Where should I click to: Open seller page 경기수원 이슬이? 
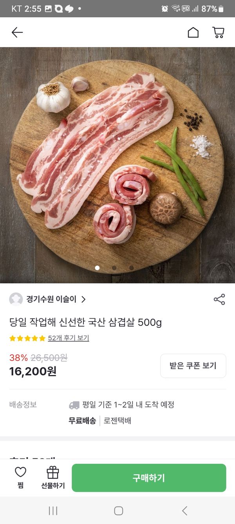coord(51,300)
